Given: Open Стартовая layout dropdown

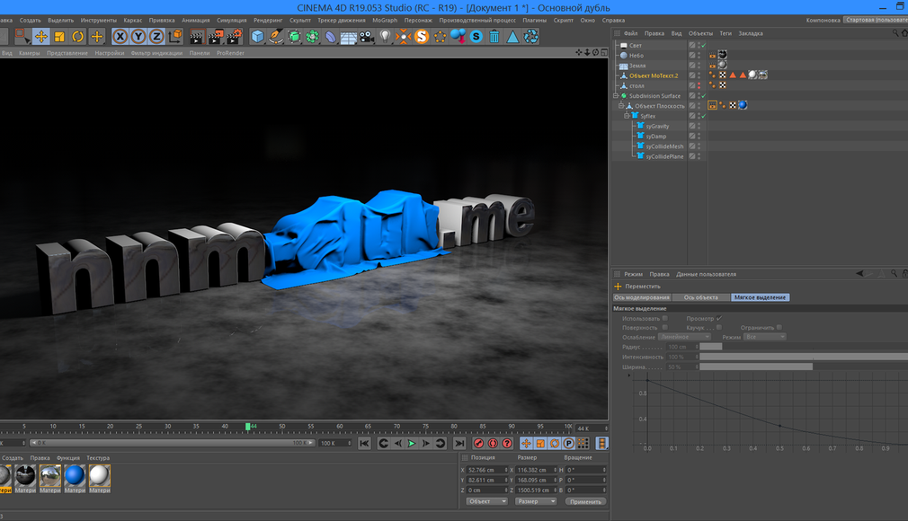Looking at the screenshot, I should (876, 20).
